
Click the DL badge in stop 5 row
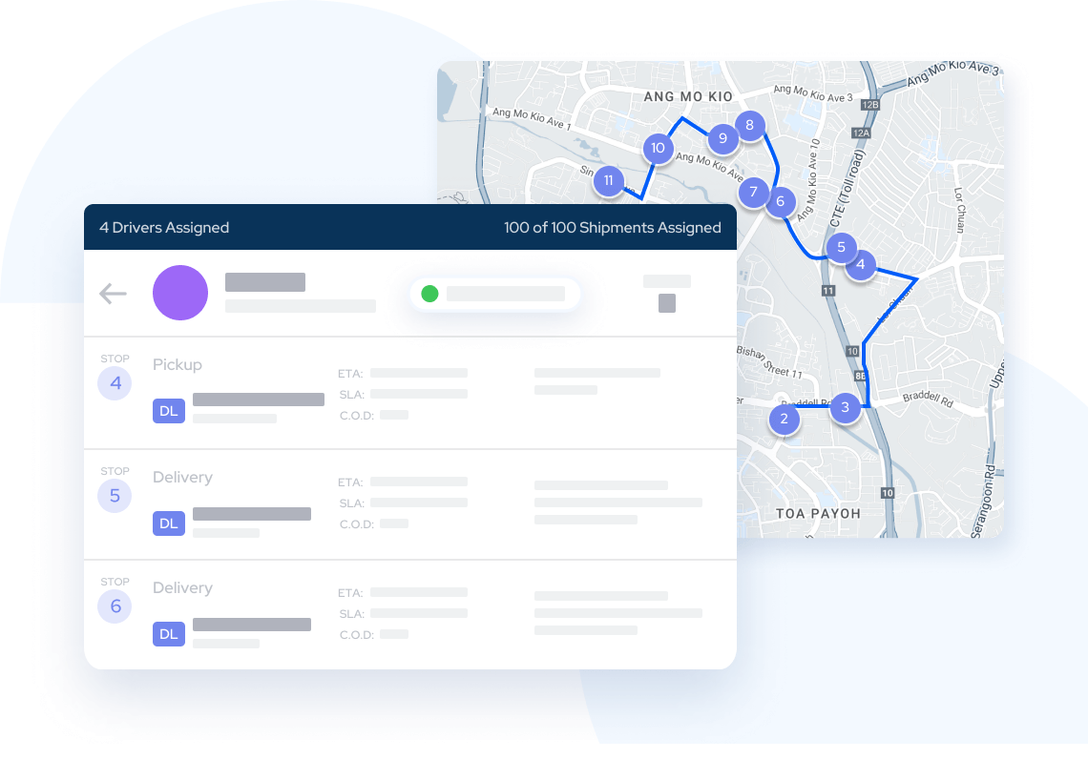click(x=169, y=523)
